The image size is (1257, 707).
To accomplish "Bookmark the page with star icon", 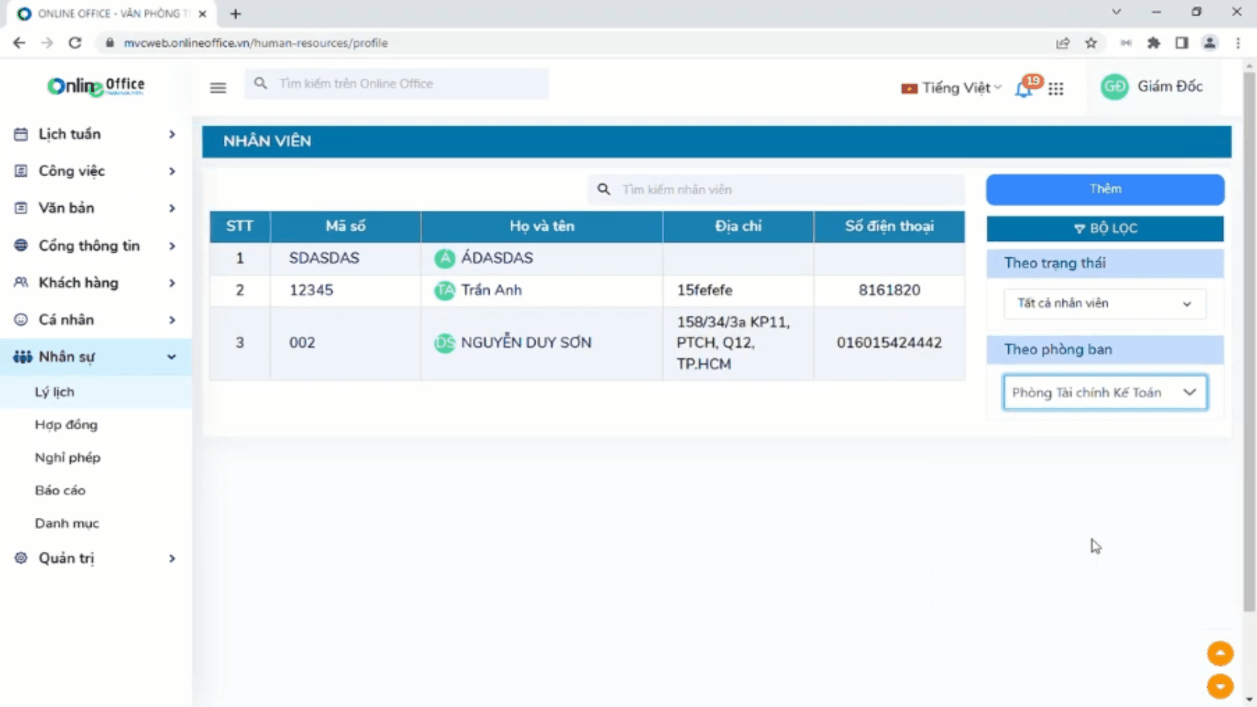I will pos(1091,43).
